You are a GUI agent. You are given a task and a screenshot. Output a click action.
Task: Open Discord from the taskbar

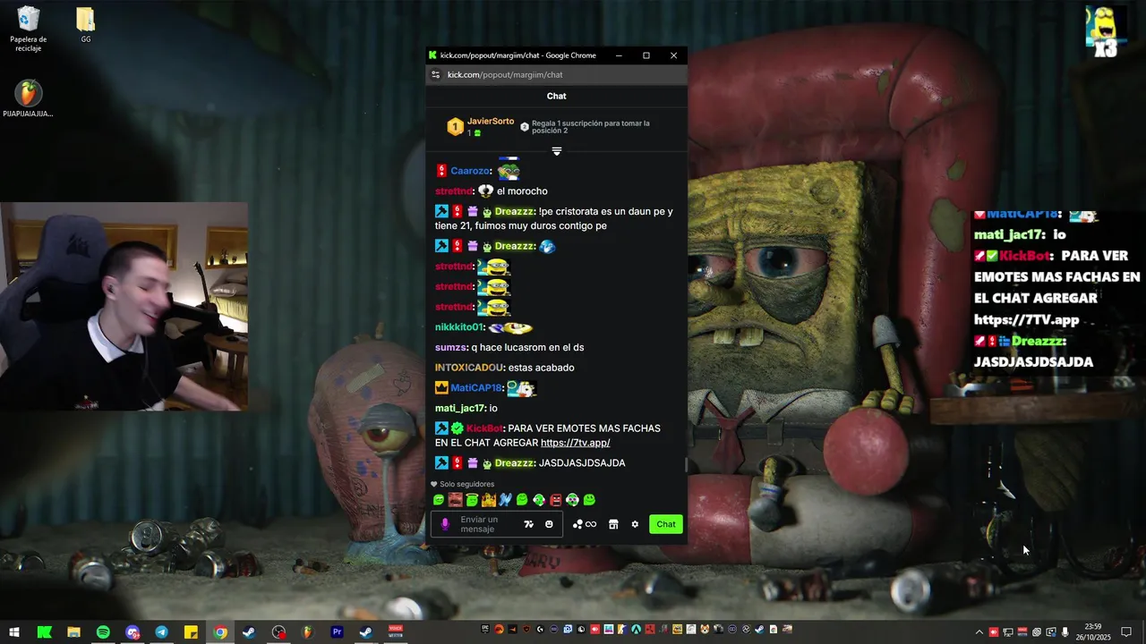point(133,632)
